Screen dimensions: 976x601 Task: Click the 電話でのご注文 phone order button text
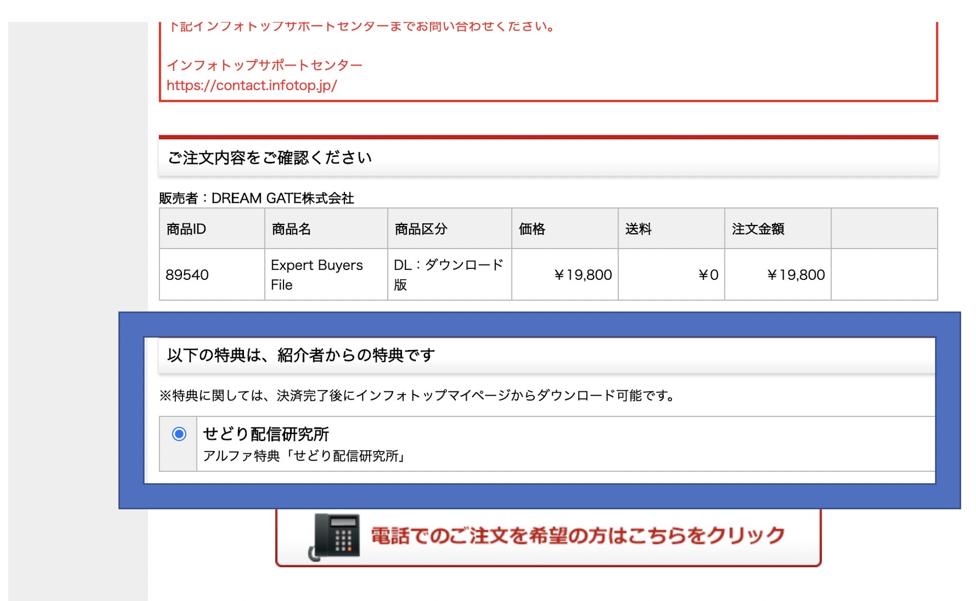pos(577,535)
